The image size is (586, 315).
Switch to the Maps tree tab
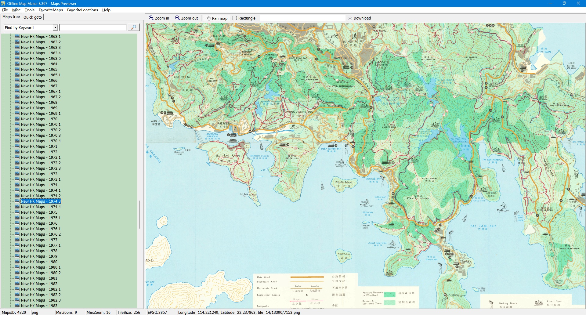click(x=11, y=17)
